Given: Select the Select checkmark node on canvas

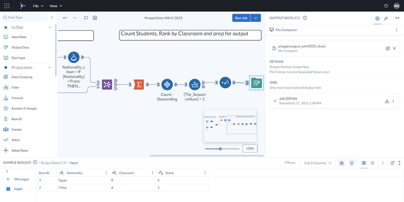Looking at the screenshot, I should pyautogui.click(x=225, y=83).
